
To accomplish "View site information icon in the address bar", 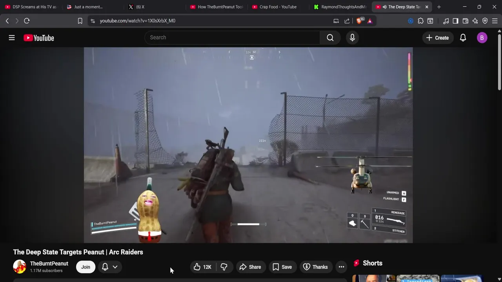I will 93,21.
